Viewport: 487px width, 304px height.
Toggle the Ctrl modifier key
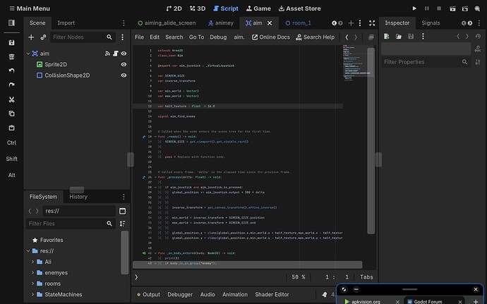point(11,142)
